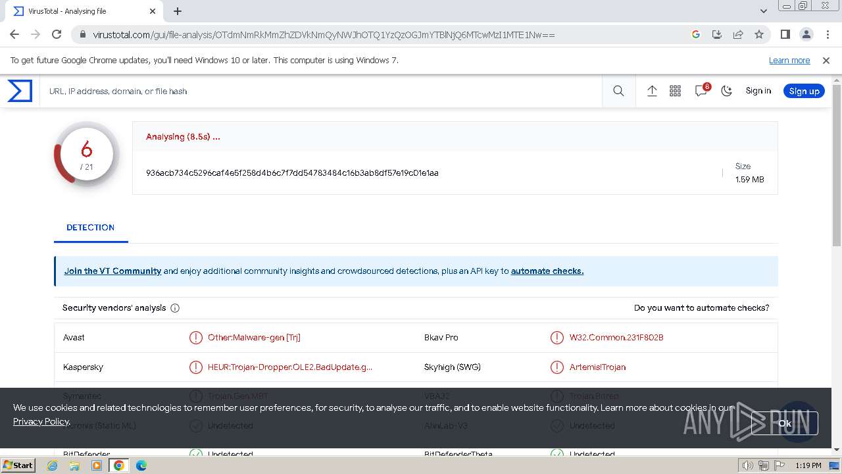Select the file hash text

[x=292, y=172]
